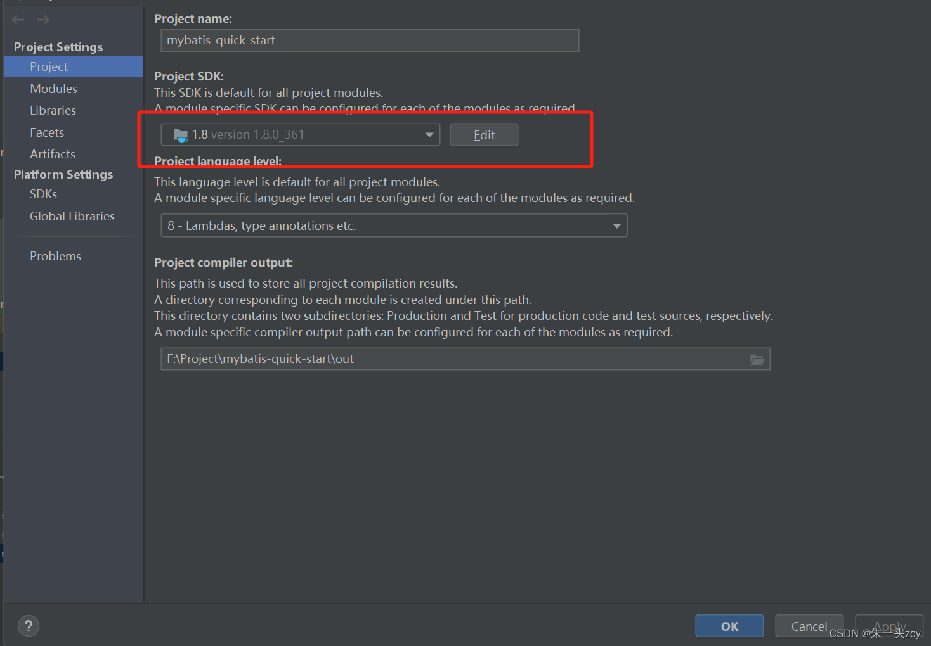Open Global Libraries settings
Image resolution: width=931 pixels, height=646 pixels.
(72, 216)
